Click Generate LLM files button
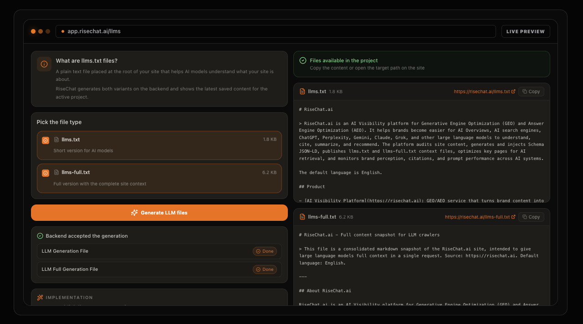Screen dimensions: 583x324 (x=159, y=213)
